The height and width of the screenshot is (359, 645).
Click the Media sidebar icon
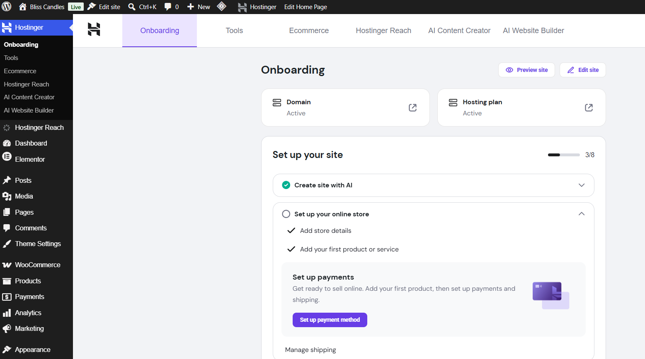(x=7, y=196)
